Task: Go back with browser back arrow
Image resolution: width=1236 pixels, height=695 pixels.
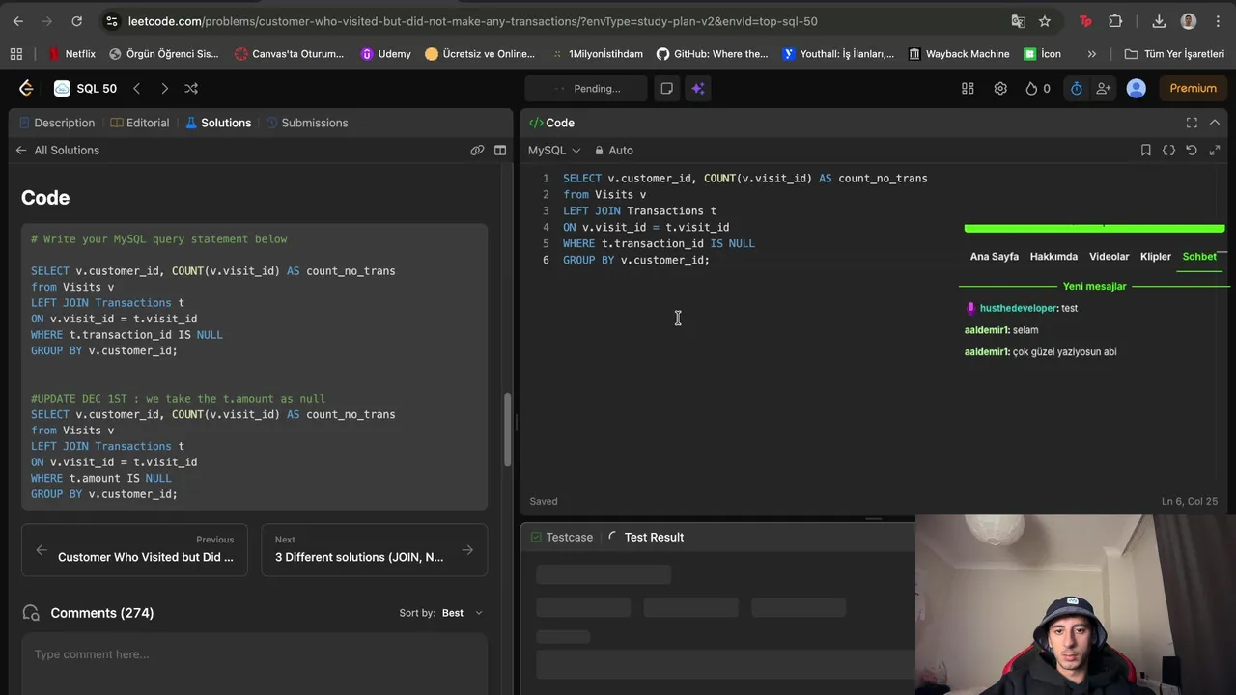Action: point(17,21)
